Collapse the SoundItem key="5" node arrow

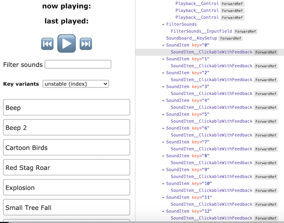163,115
